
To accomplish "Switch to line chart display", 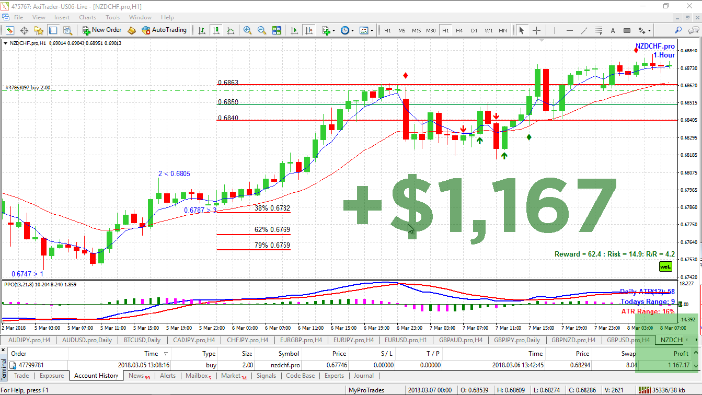I will pos(231,30).
